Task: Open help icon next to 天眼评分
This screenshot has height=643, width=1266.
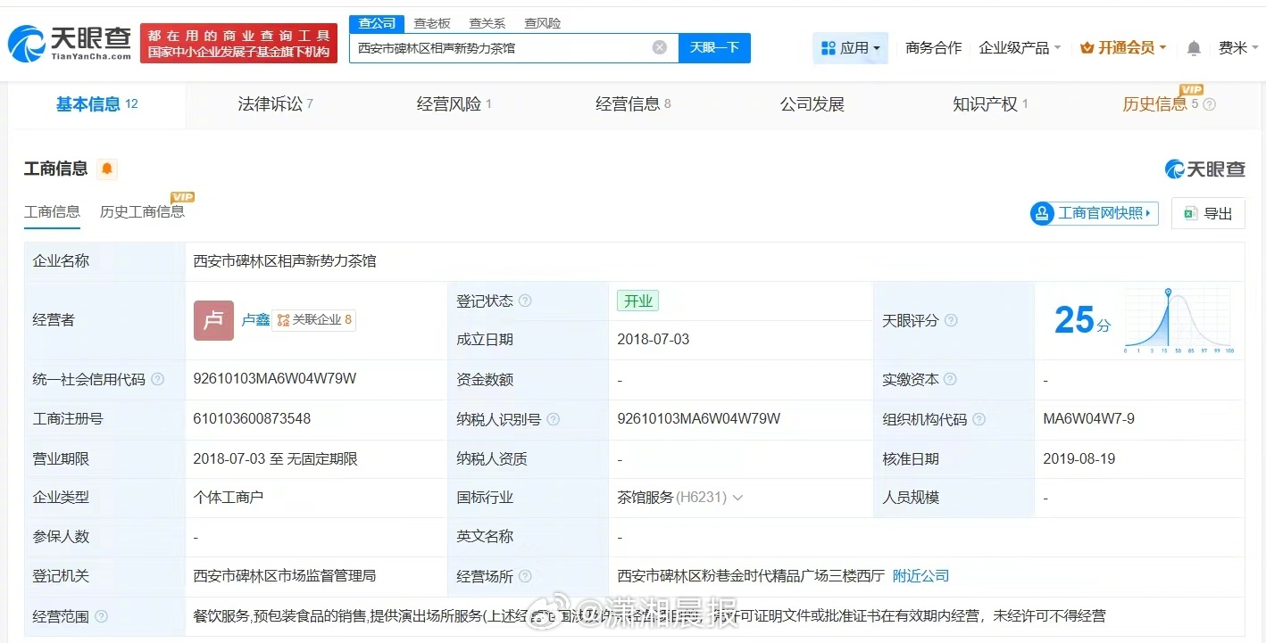Action: 951,320
